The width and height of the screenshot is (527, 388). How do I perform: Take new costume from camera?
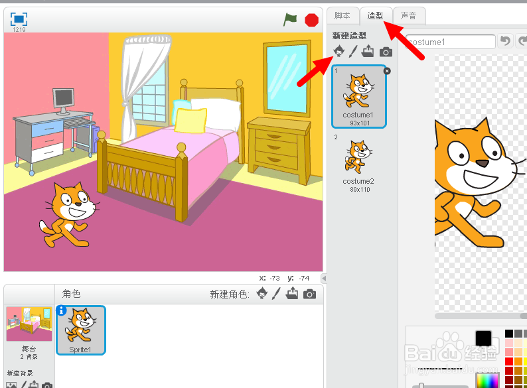click(x=386, y=52)
